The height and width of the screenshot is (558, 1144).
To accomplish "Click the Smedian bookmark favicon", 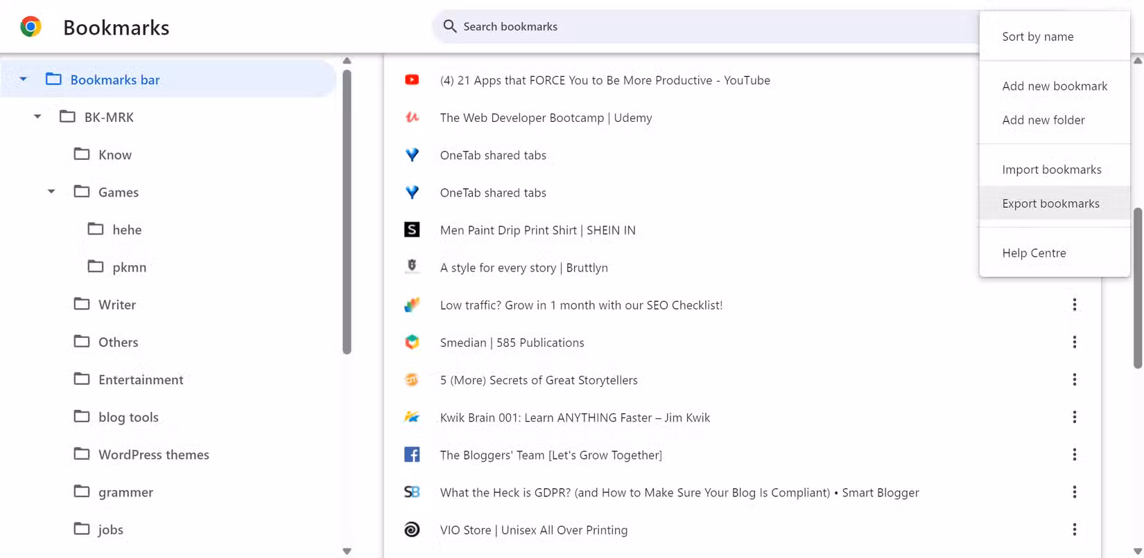I will 412,342.
